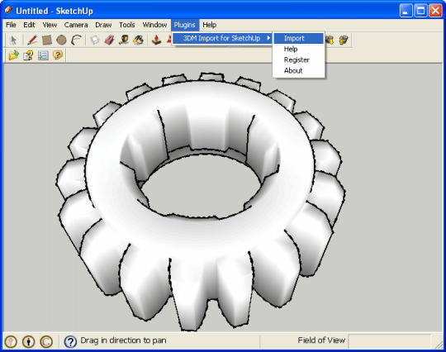This screenshot has width=446, height=352.
Task: Open the View menu
Action: pos(50,25)
